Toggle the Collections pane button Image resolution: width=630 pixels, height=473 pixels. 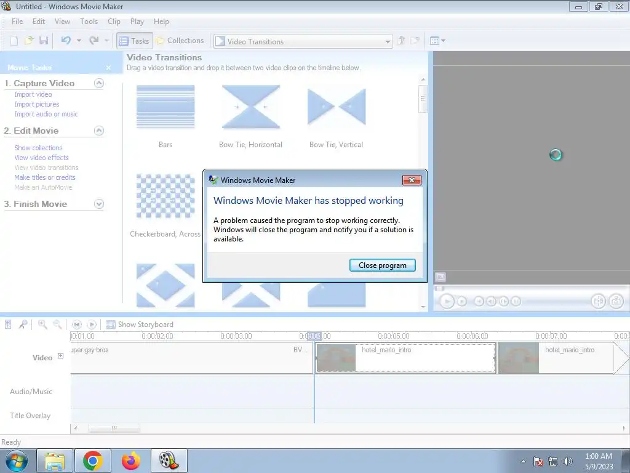180,41
